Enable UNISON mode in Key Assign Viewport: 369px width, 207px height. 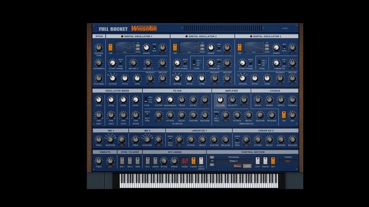pos(155,161)
